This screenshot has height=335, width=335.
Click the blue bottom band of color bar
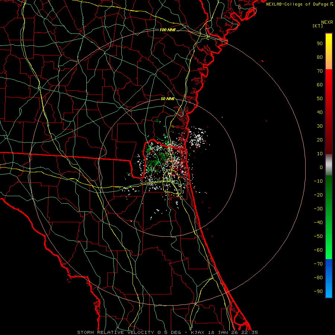coord(329,278)
